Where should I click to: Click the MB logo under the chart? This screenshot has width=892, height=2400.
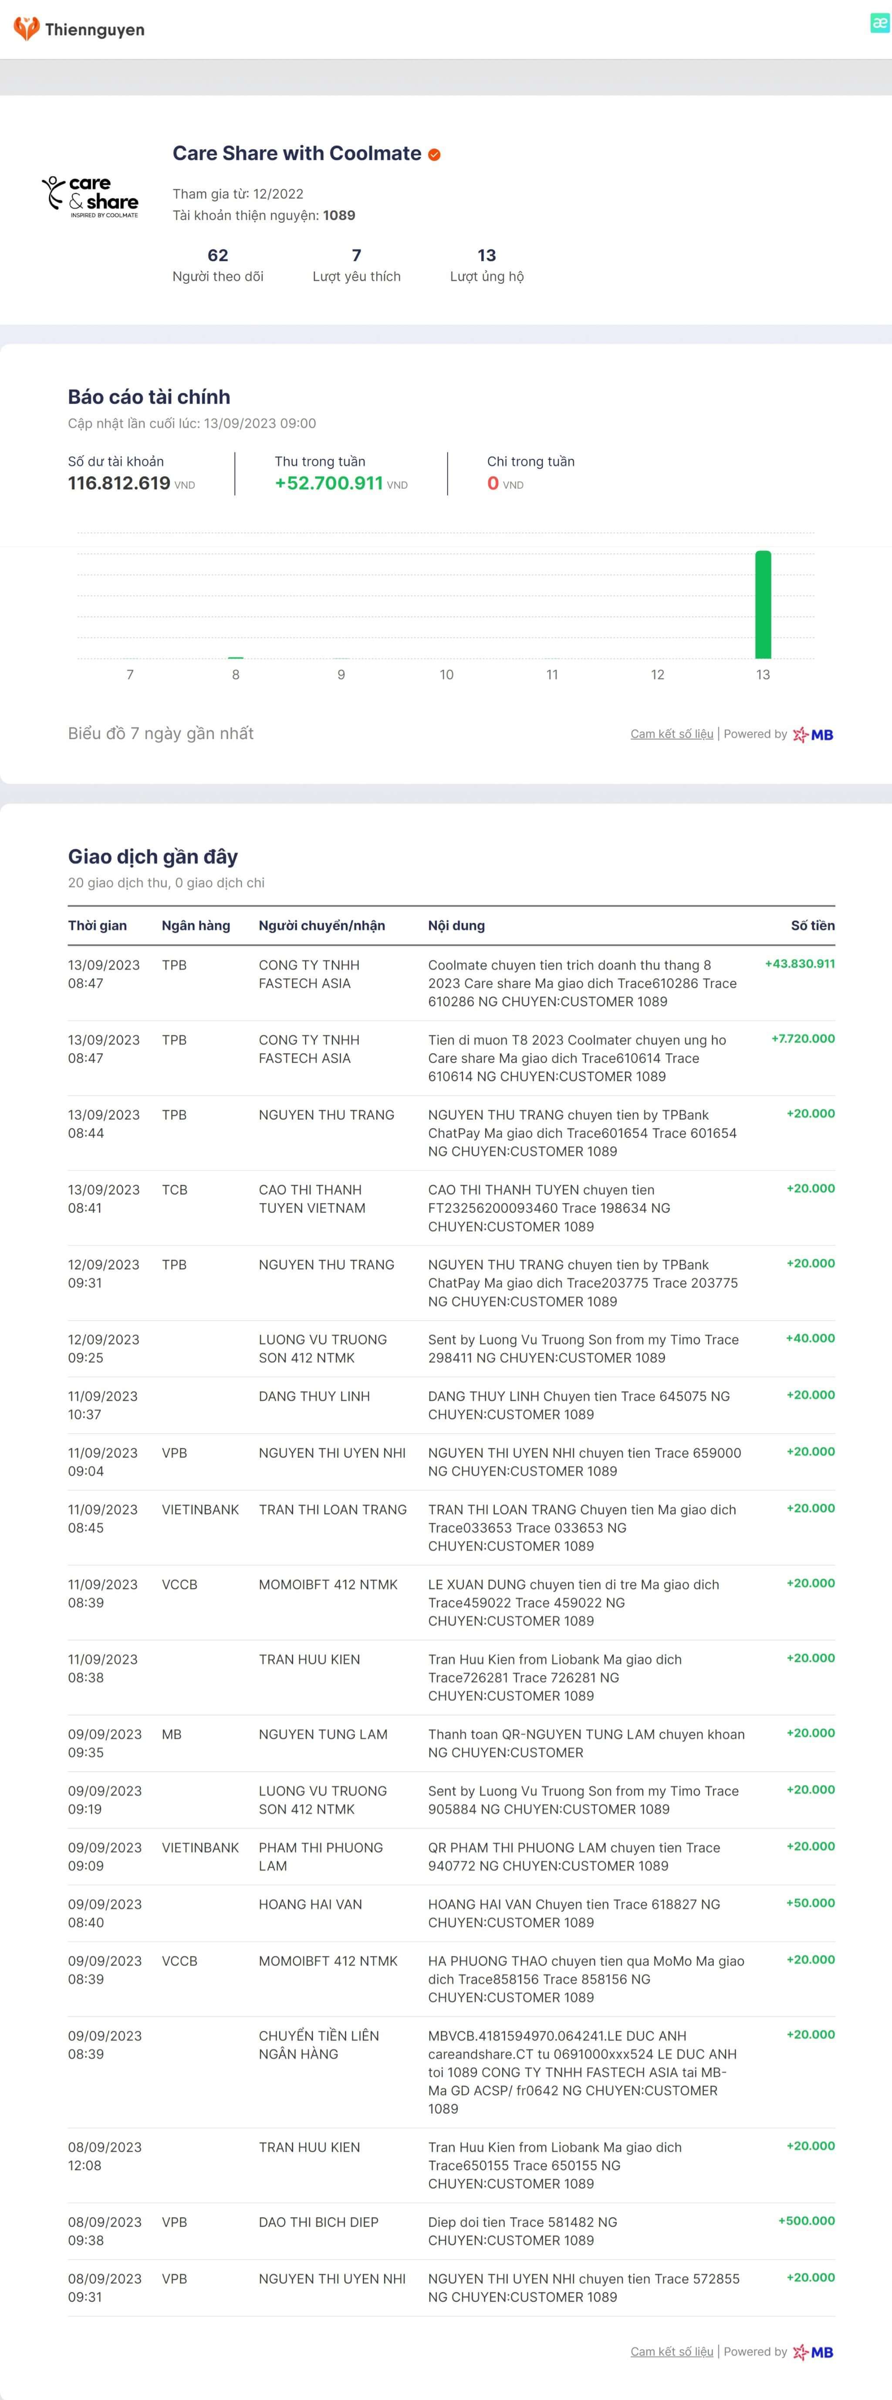(x=813, y=734)
